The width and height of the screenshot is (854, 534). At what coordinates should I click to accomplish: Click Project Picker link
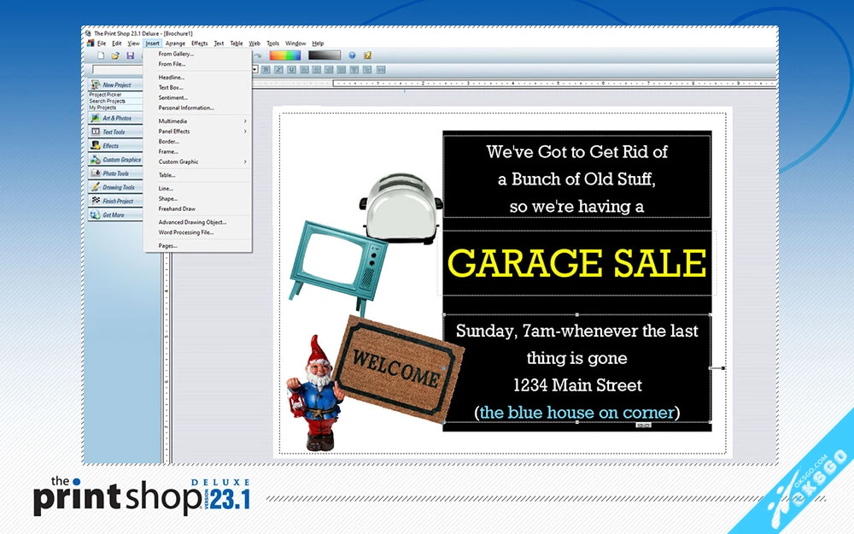pos(107,95)
